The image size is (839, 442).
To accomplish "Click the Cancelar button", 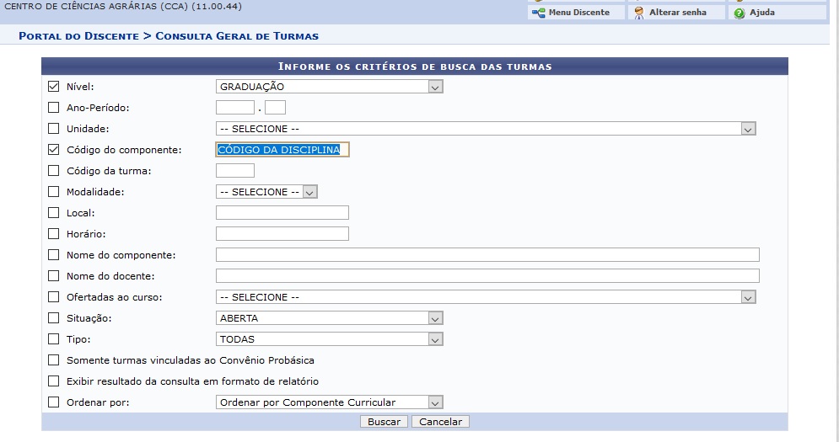I will [440, 422].
